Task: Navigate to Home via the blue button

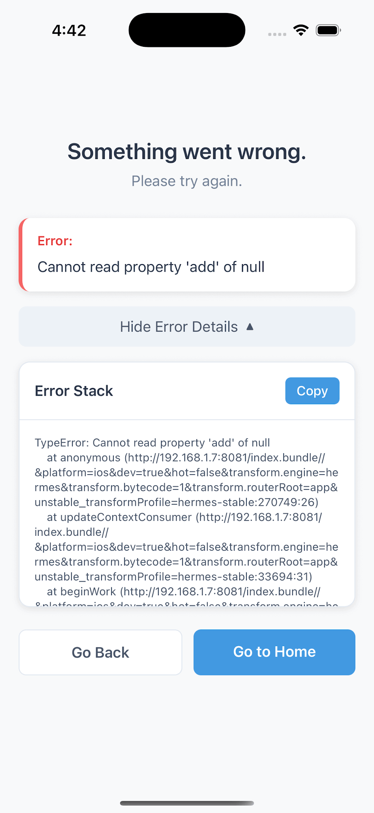Action: (x=274, y=652)
